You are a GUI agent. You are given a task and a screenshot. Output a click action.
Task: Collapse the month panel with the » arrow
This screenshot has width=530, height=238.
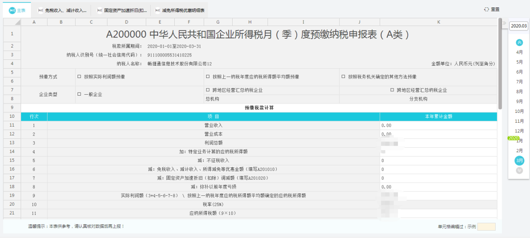coord(503,23)
